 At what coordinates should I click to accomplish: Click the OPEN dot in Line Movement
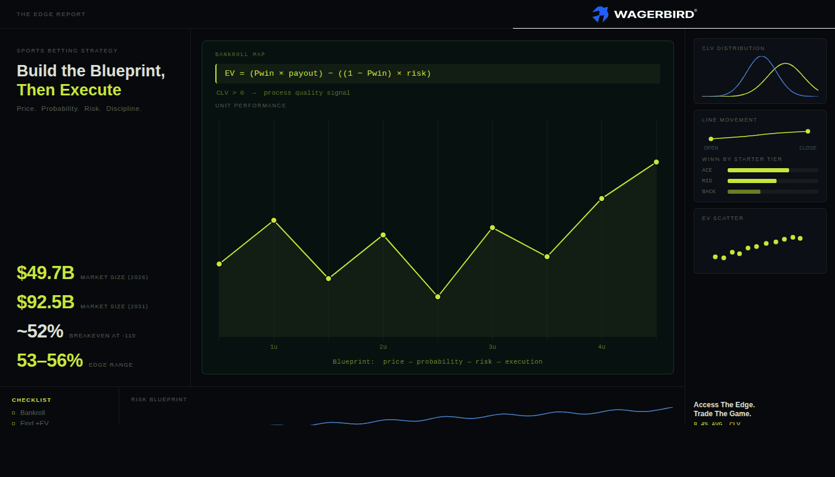pos(711,139)
